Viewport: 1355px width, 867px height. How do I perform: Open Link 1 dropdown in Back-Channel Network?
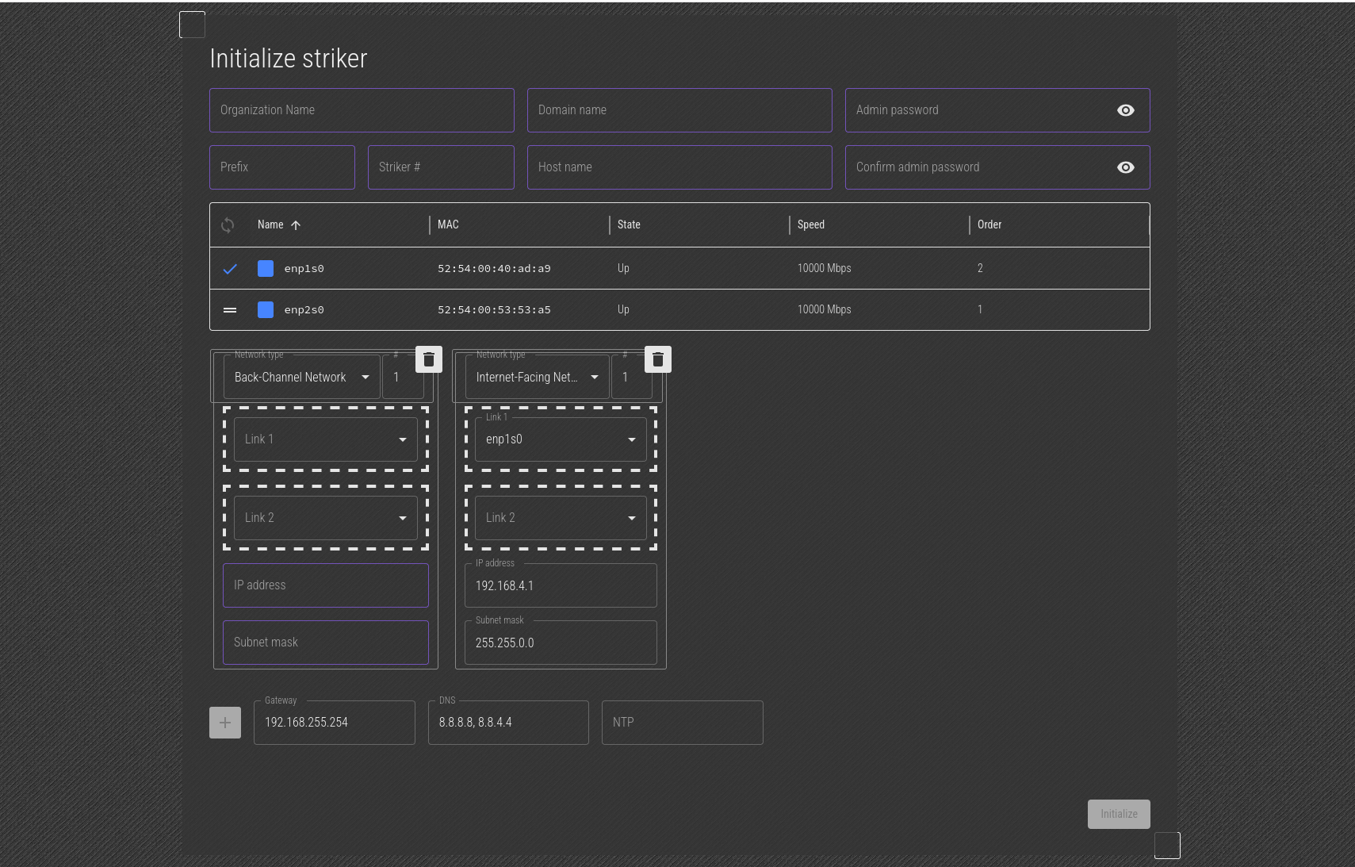(325, 439)
